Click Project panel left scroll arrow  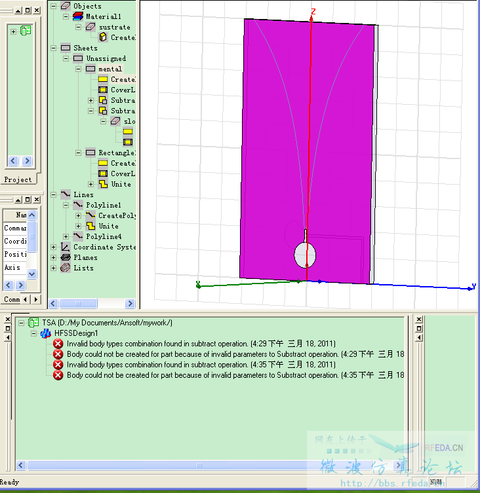(x=13, y=161)
